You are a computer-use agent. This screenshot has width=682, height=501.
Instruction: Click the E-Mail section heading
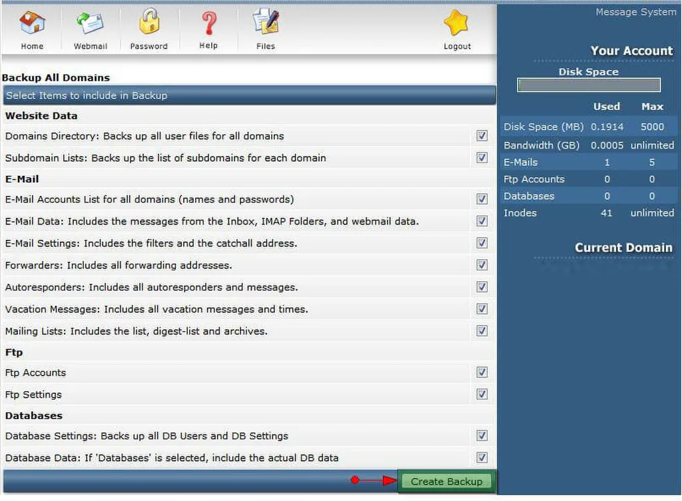click(x=22, y=179)
